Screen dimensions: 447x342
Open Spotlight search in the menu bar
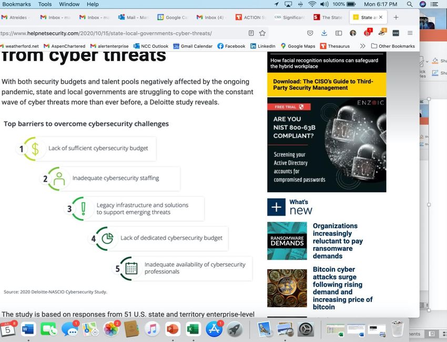click(410, 4)
